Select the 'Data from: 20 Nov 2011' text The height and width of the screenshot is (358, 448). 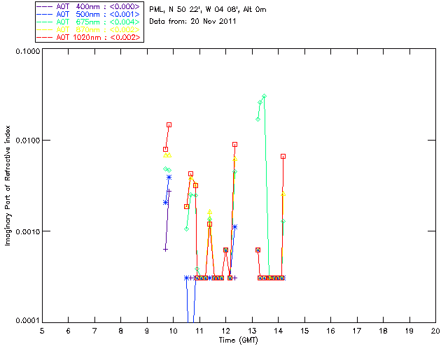pyautogui.click(x=192, y=21)
